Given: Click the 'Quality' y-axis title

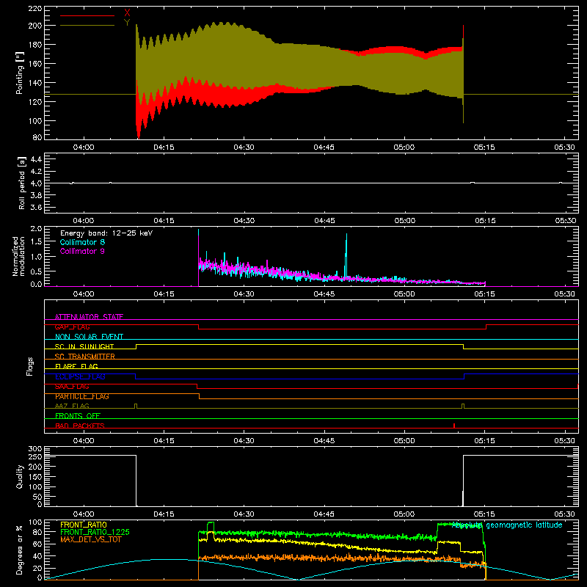Looking at the screenshot, I should click(20, 476).
